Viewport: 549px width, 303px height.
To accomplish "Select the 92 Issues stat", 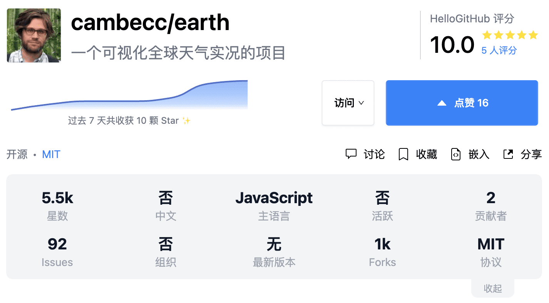I will point(57,252).
